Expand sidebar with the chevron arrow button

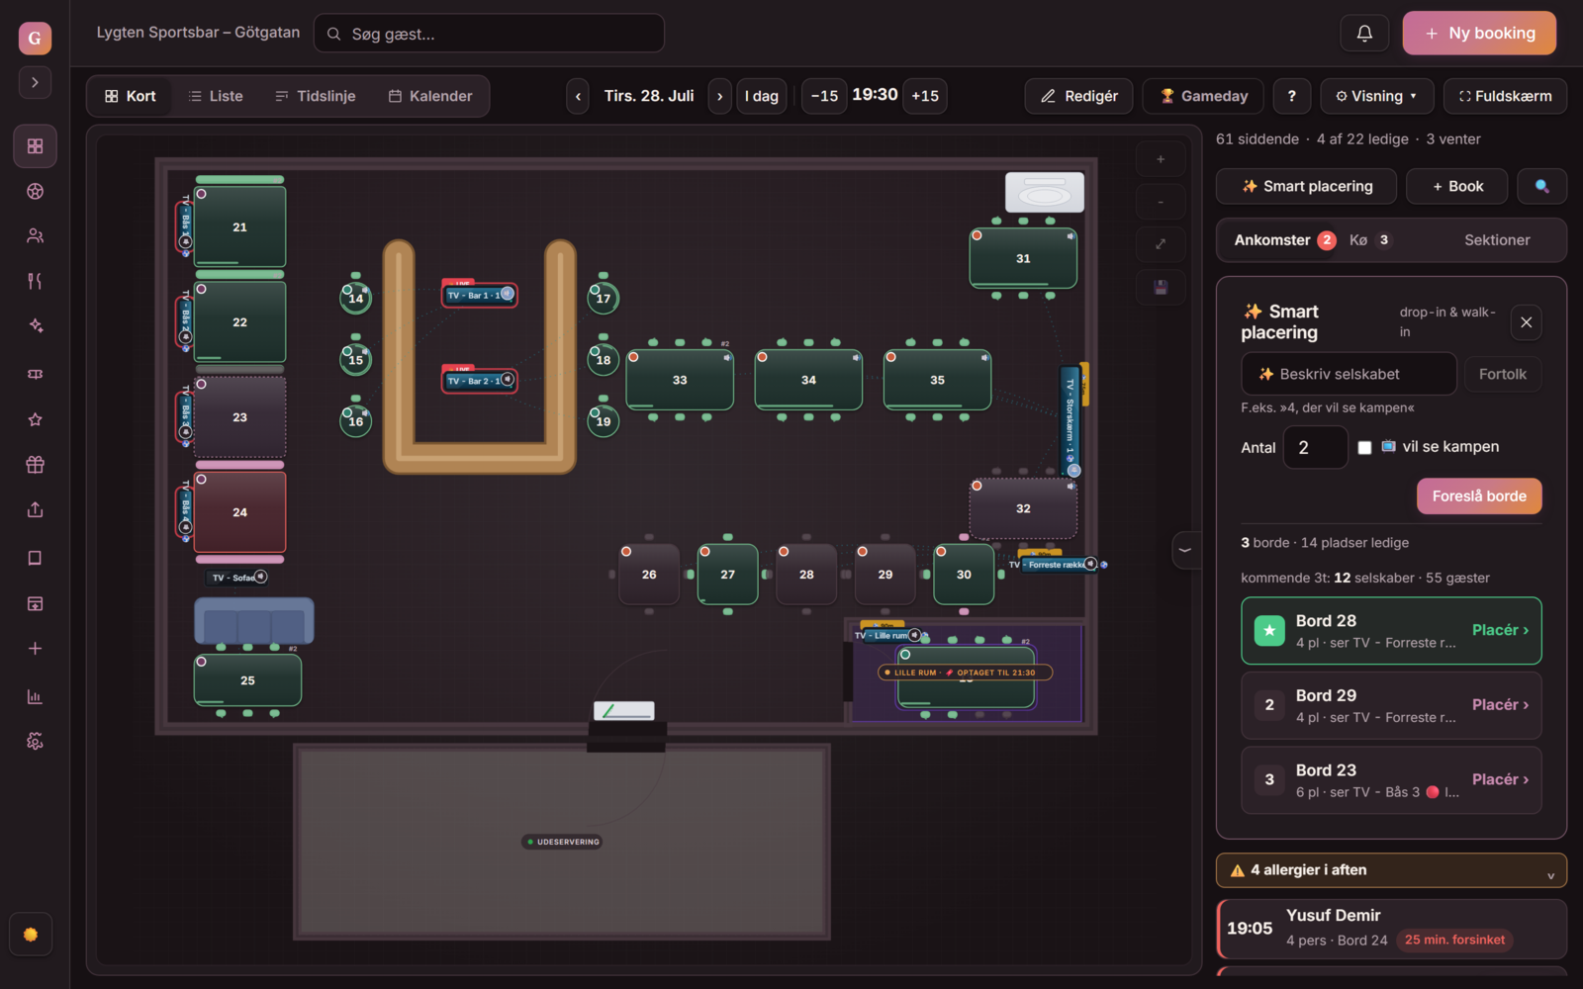35,82
